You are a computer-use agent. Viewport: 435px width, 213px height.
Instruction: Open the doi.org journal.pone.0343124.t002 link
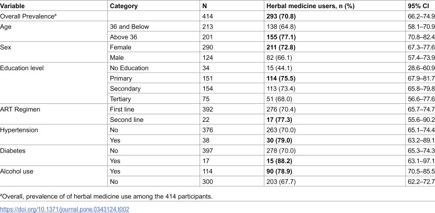(x=64, y=209)
